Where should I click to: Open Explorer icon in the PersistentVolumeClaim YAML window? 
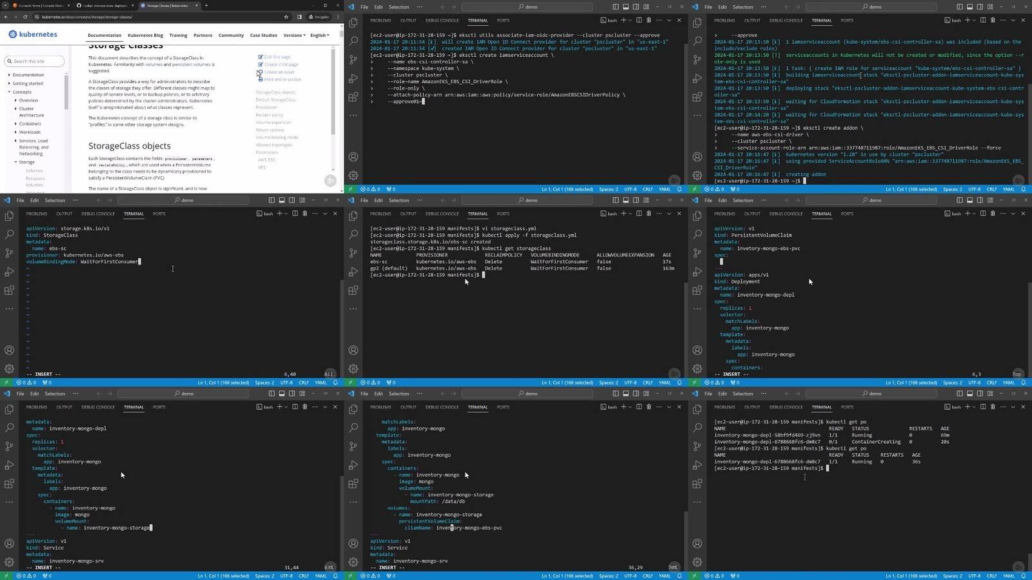click(697, 216)
